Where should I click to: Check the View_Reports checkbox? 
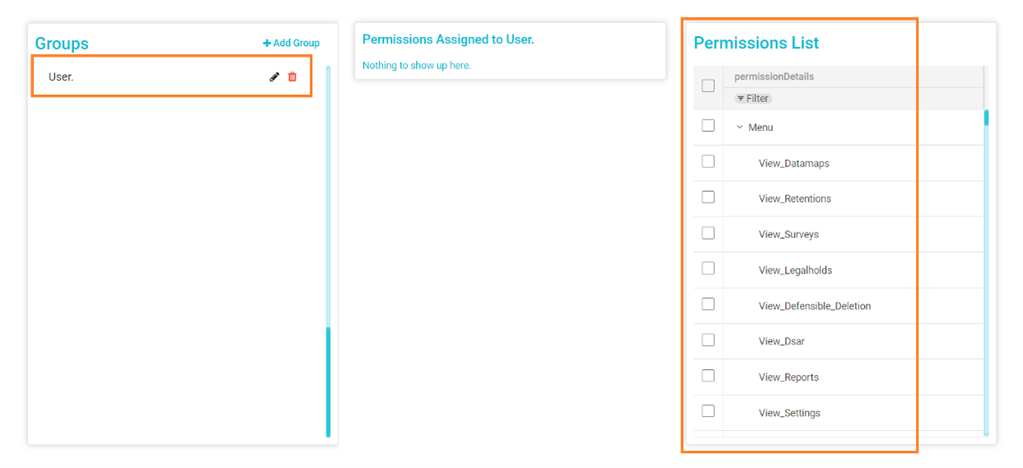point(708,376)
